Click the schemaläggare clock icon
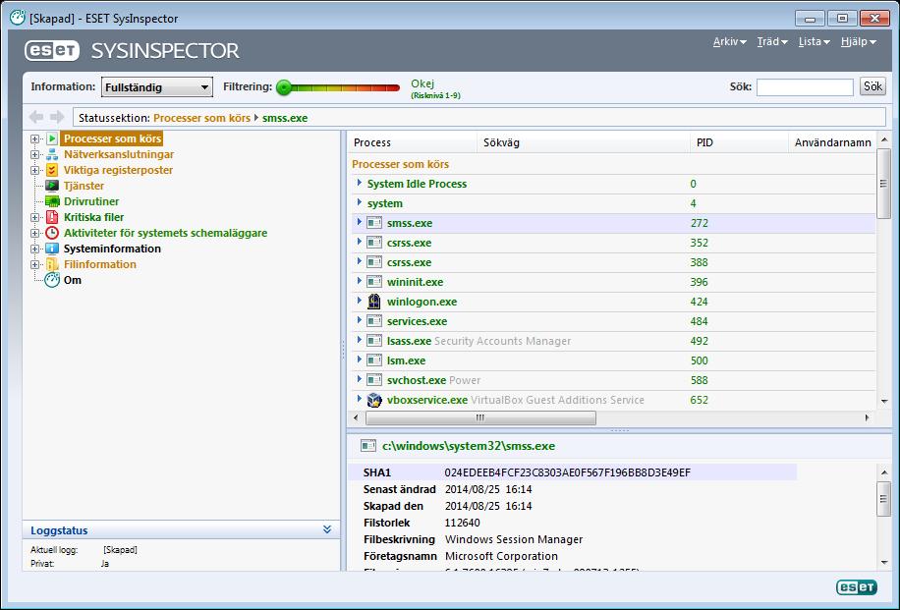Screen dimensions: 900x610 pyautogui.click(x=52, y=233)
